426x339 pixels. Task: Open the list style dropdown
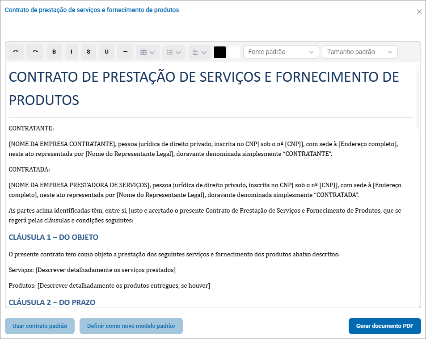pos(173,52)
